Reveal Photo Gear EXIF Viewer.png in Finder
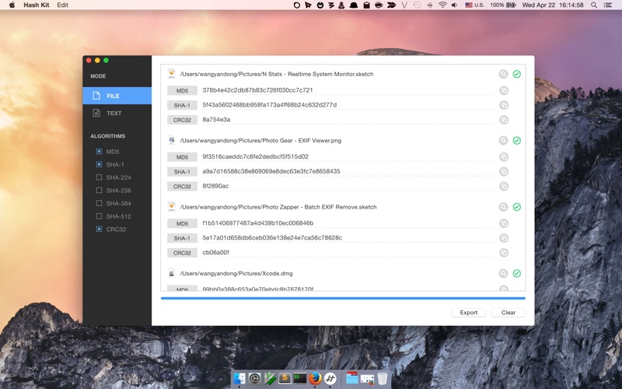622x389 pixels. pos(503,141)
